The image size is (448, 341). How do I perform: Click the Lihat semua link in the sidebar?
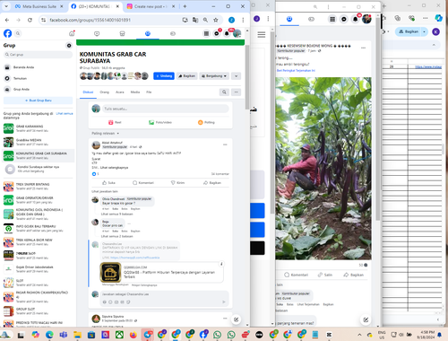pyautogui.click(x=65, y=114)
